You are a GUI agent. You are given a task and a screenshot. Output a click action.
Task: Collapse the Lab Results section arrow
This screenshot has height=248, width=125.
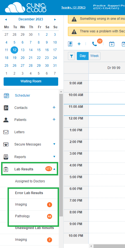(54, 169)
